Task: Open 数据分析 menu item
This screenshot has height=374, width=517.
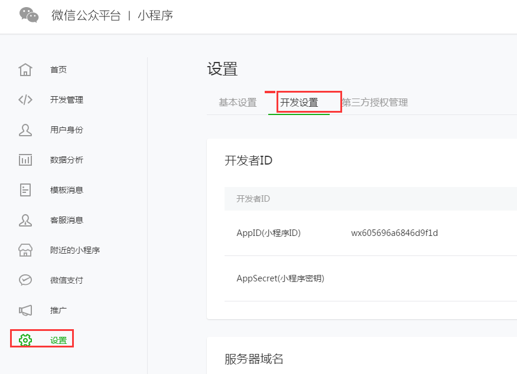Action: click(x=67, y=160)
